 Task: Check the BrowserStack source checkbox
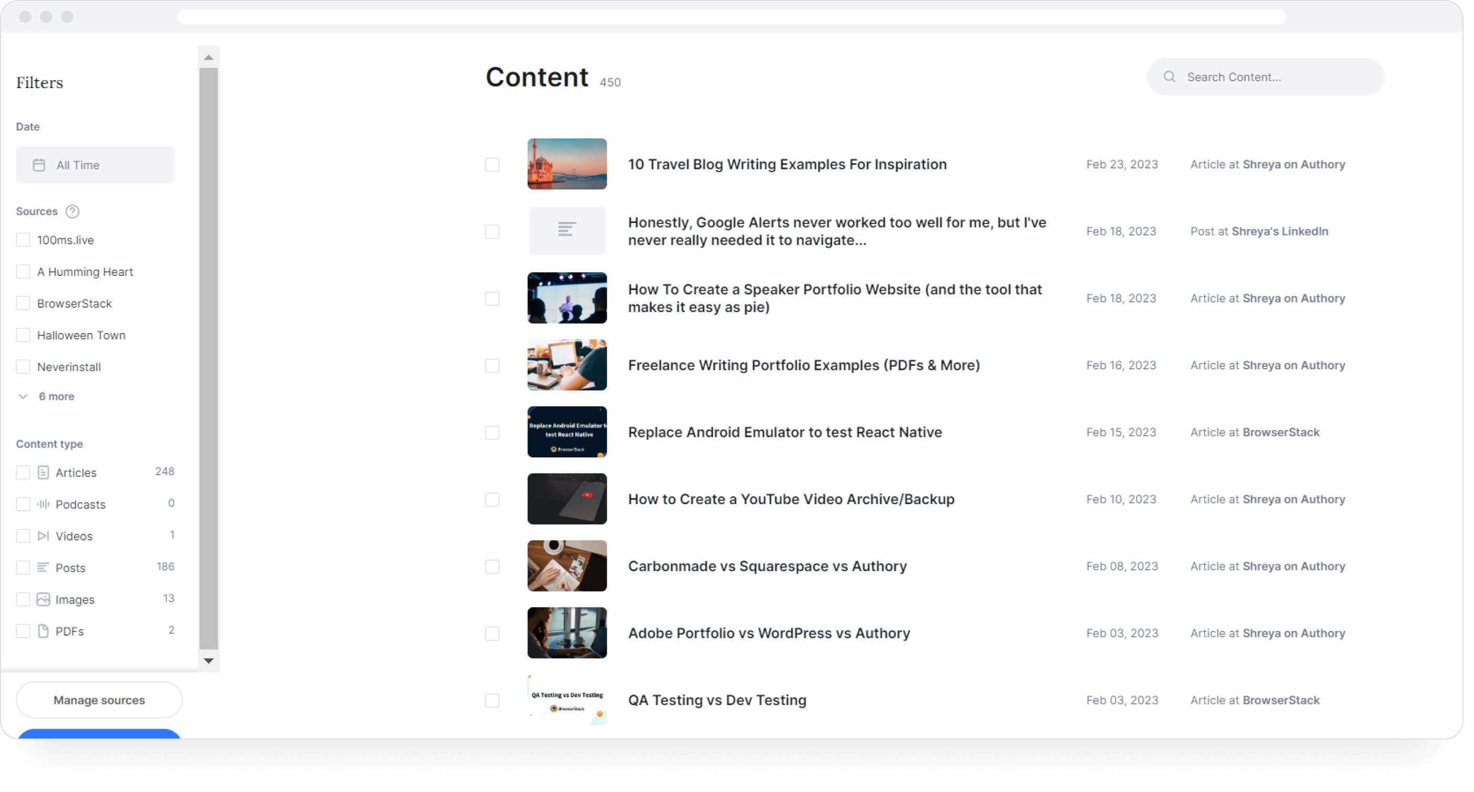(x=23, y=304)
